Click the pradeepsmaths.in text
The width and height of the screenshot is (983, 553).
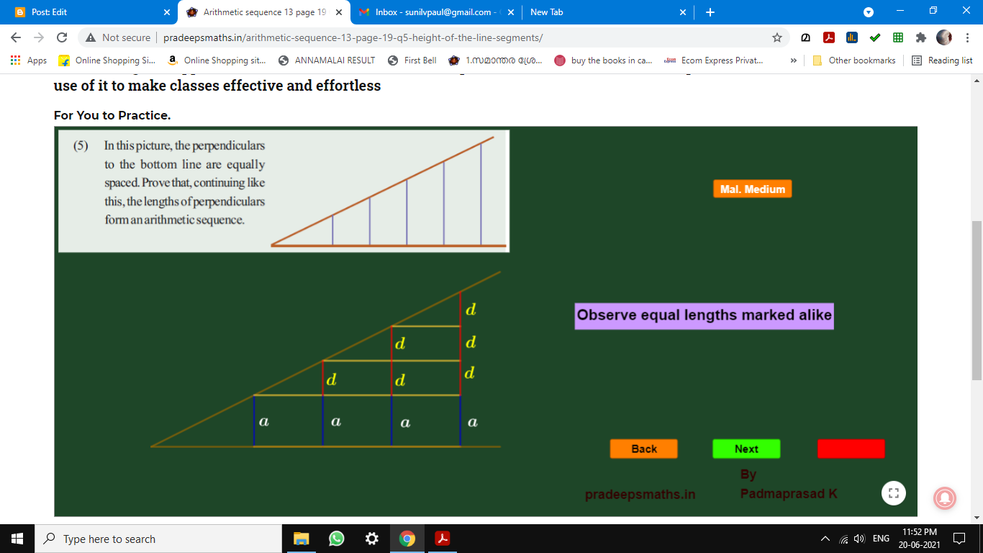pyautogui.click(x=640, y=495)
